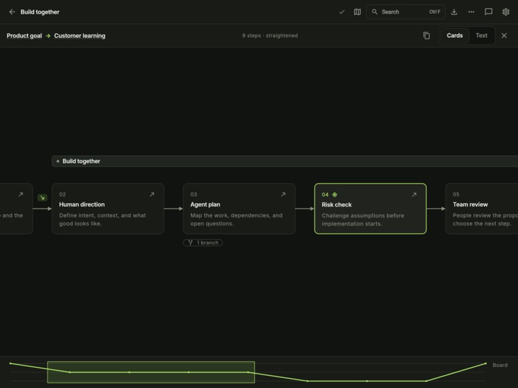Copy path with the clipboard icon
Viewport: 518px width, 388px height.
[x=426, y=35]
